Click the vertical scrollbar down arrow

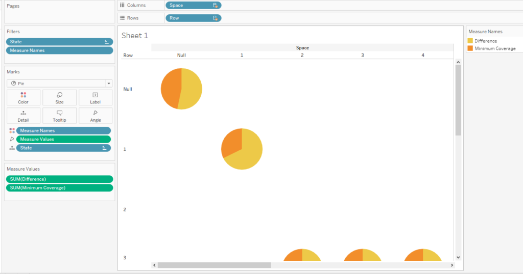(458, 257)
